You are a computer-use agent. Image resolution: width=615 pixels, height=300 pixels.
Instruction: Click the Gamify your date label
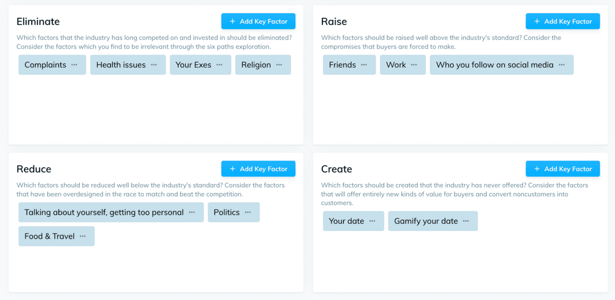(x=426, y=221)
